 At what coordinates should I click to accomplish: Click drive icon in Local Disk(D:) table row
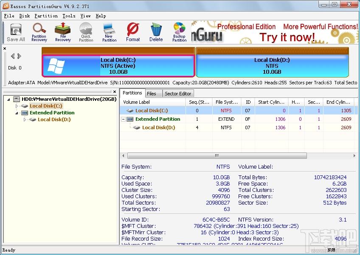137,127
